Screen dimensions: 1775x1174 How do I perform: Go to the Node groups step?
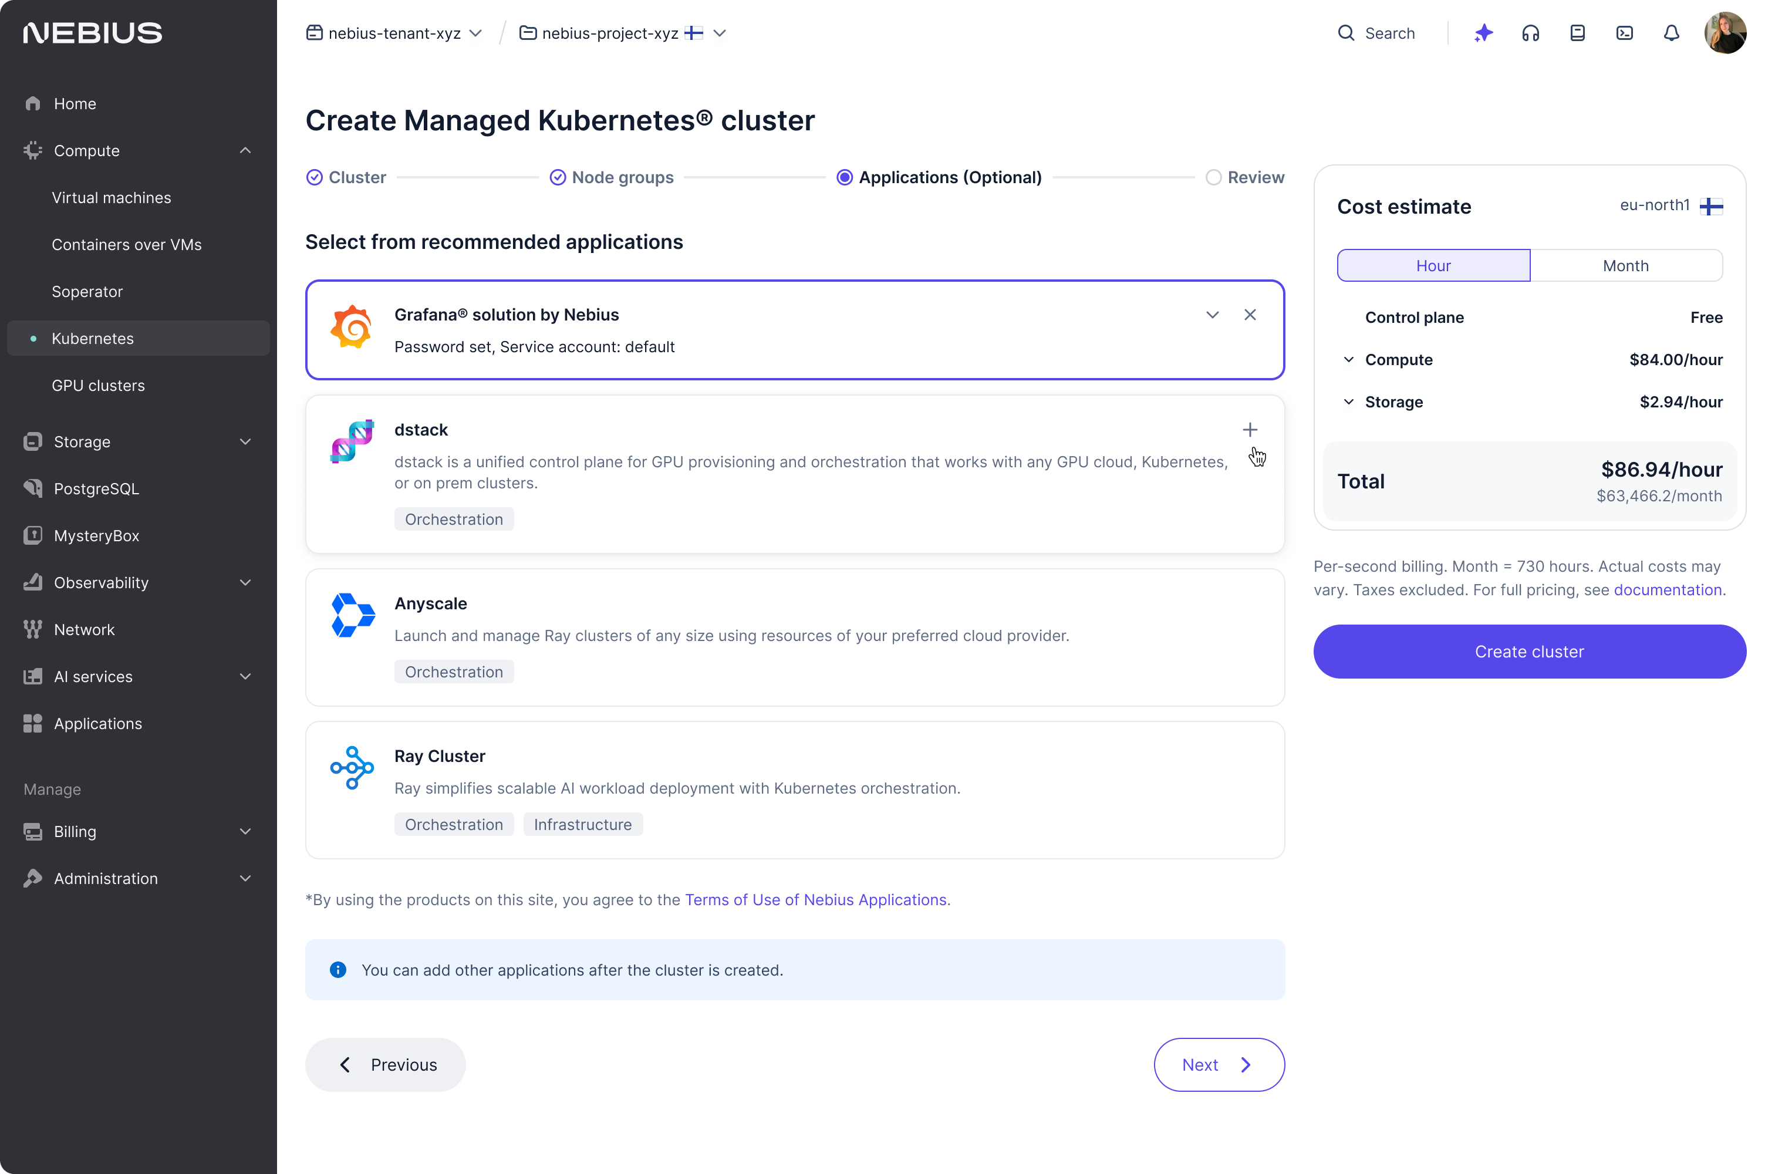pos(611,177)
